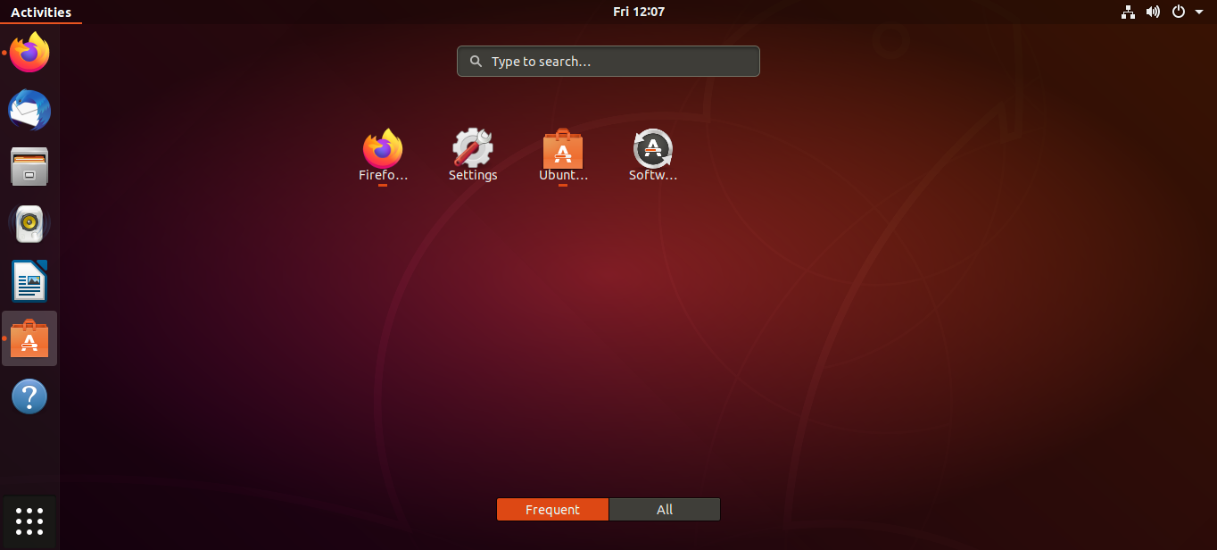Click the Activities button
The image size is (1217, 550).
(41, 12)
